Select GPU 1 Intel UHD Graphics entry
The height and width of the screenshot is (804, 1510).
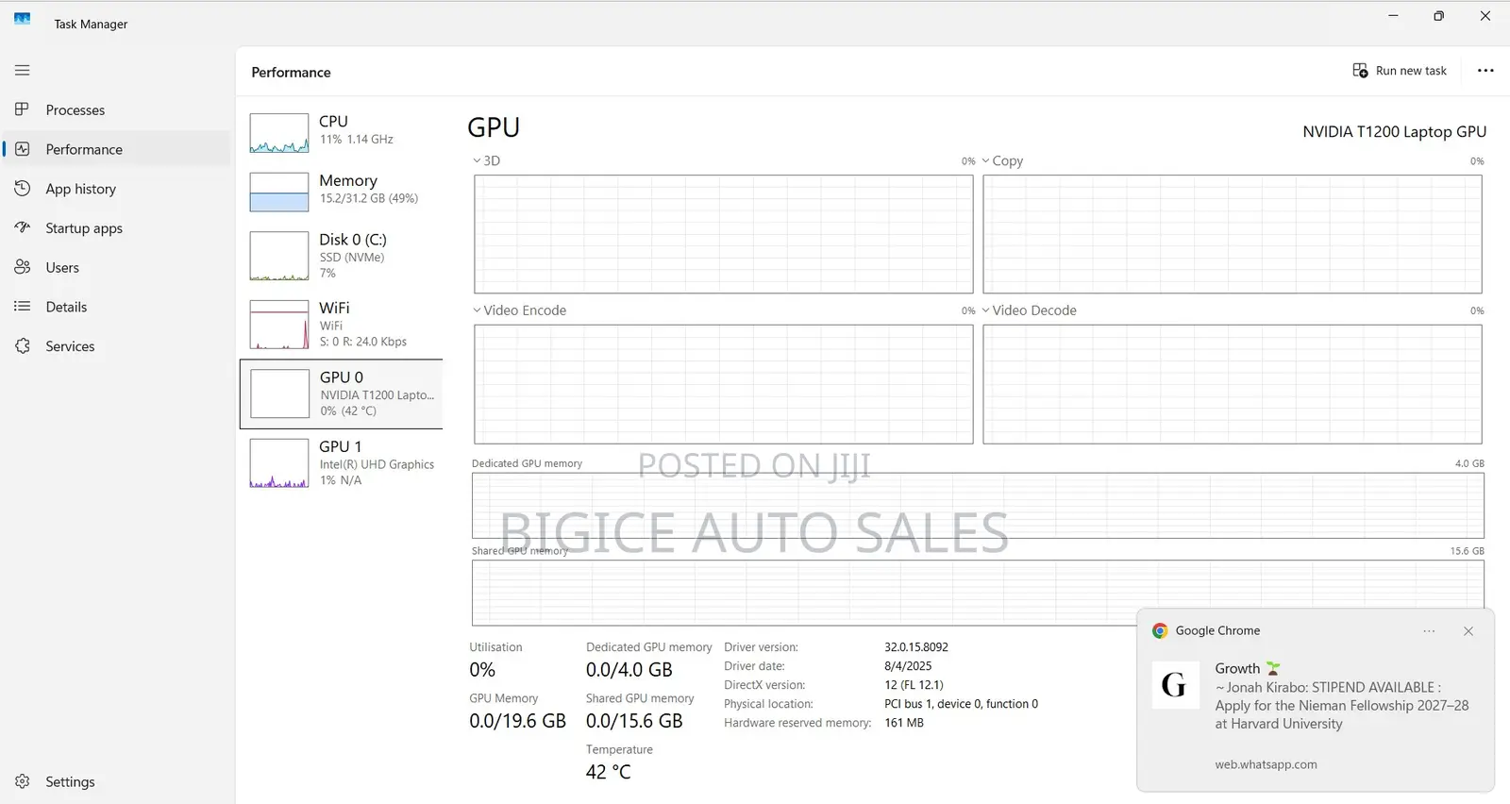342,462
